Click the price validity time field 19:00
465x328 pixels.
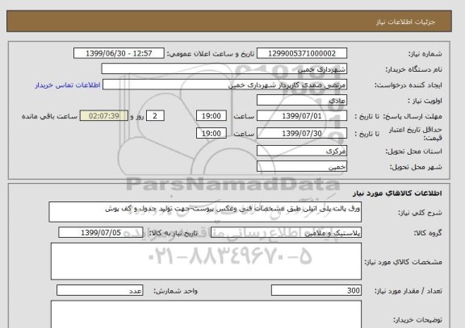click(212, 133)
